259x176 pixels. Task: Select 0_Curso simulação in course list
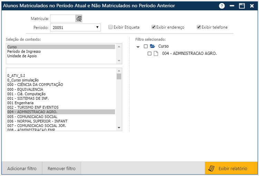click(x=61, y=80)
